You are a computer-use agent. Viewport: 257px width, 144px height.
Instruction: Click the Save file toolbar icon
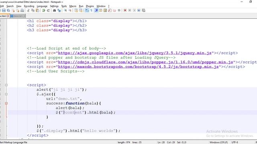coord(4,10)
